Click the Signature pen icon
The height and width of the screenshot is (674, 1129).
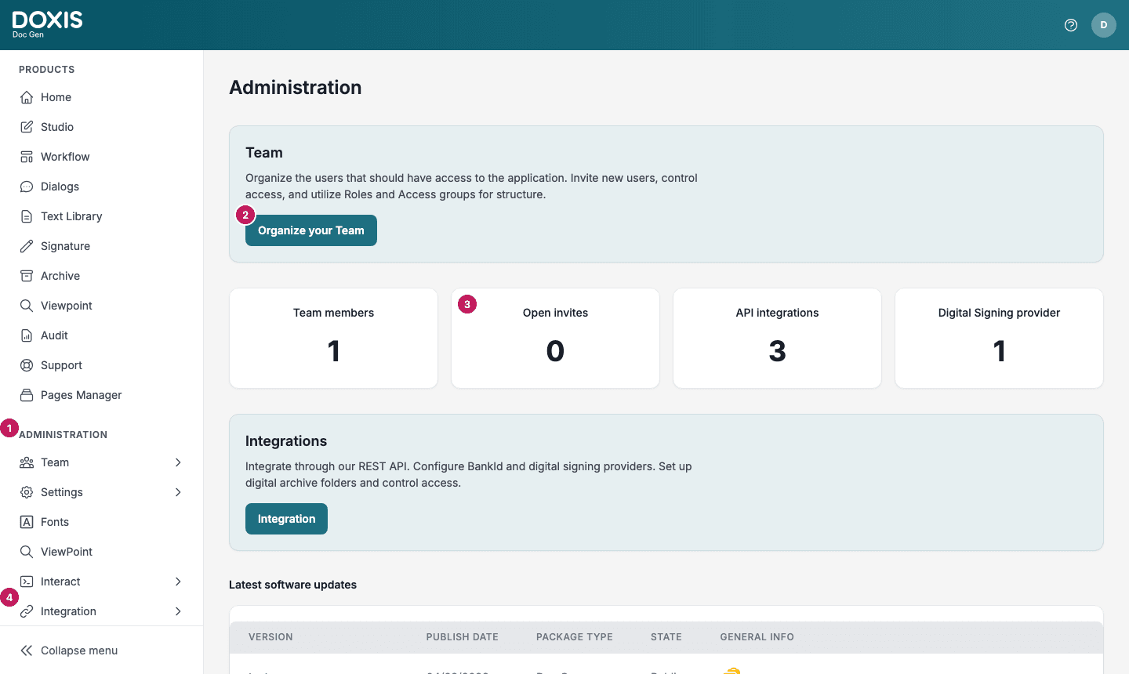[27, 246]
